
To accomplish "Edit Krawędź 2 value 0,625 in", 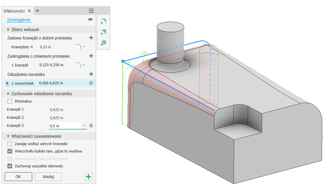I will click(x=56, y=118).
